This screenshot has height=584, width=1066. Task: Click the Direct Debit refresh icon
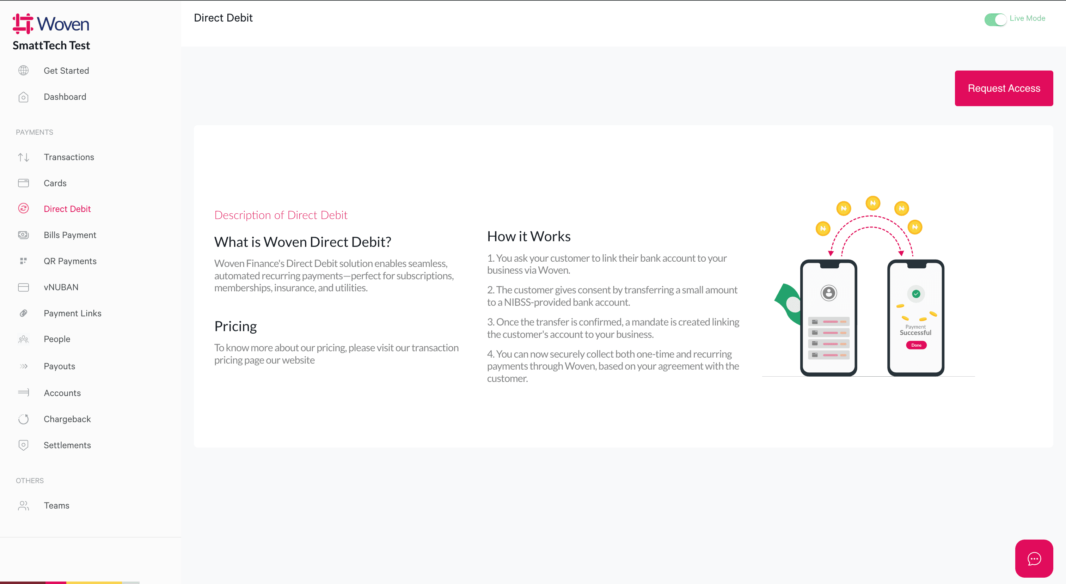[x=24, y=209]
